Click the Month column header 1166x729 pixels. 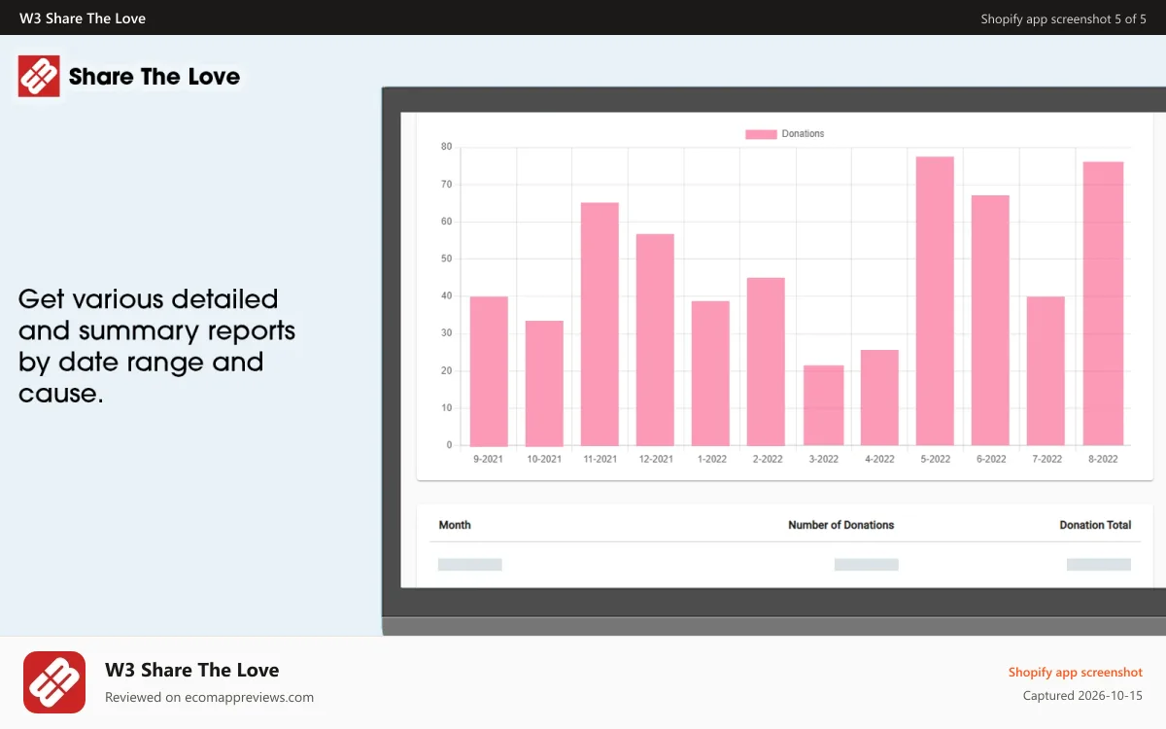[x=455, y=525]
